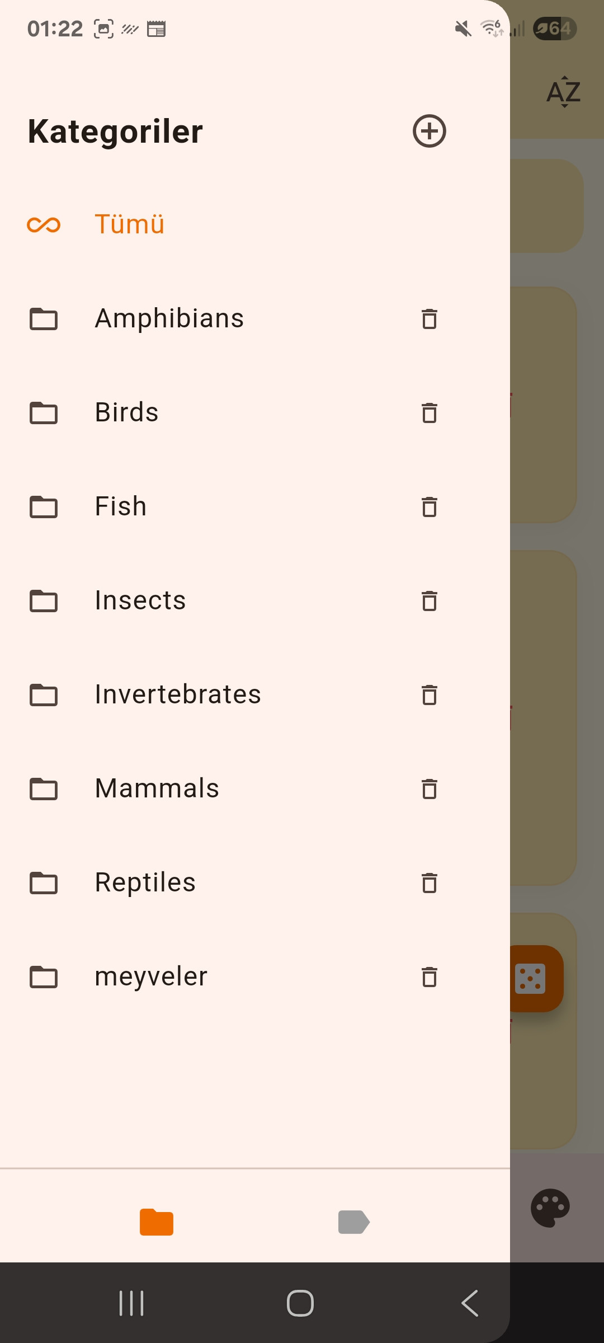Remove the Insects category via trash icon
This screenshot has width=604, height=1343.
point(429,601)
